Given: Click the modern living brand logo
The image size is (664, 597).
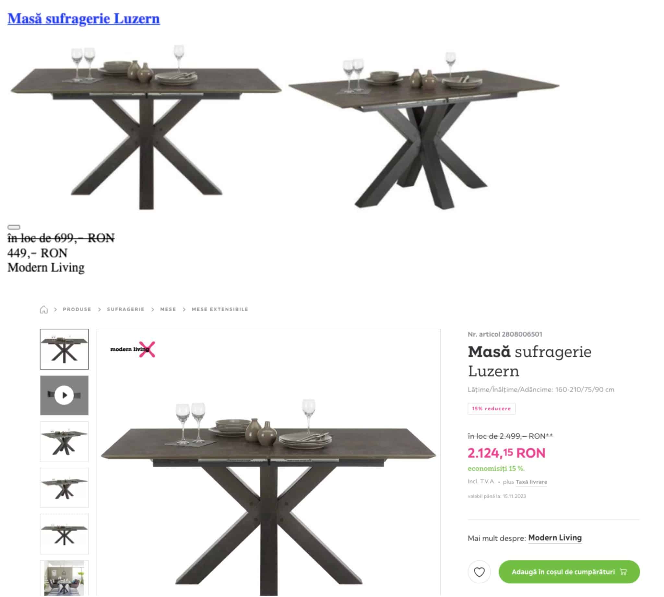Looking at the screenshot, I should point(133,349).
